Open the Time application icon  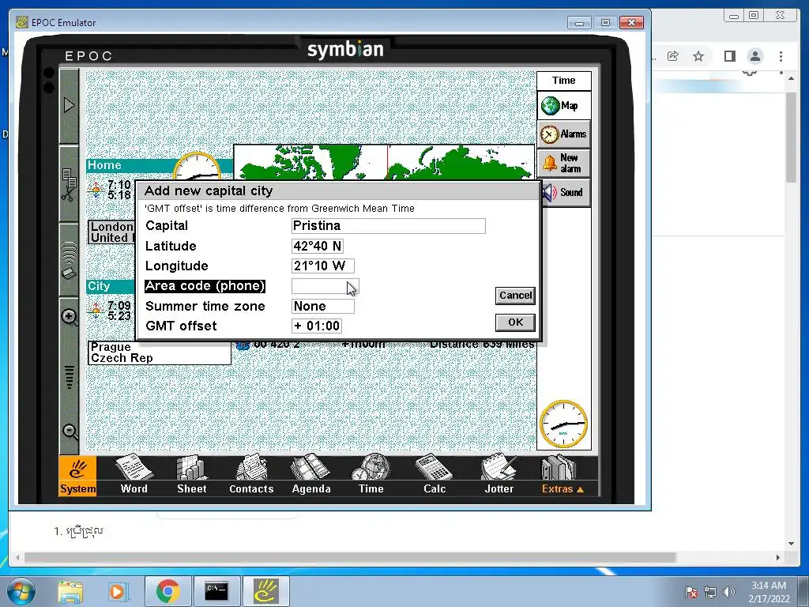point(371,475)
